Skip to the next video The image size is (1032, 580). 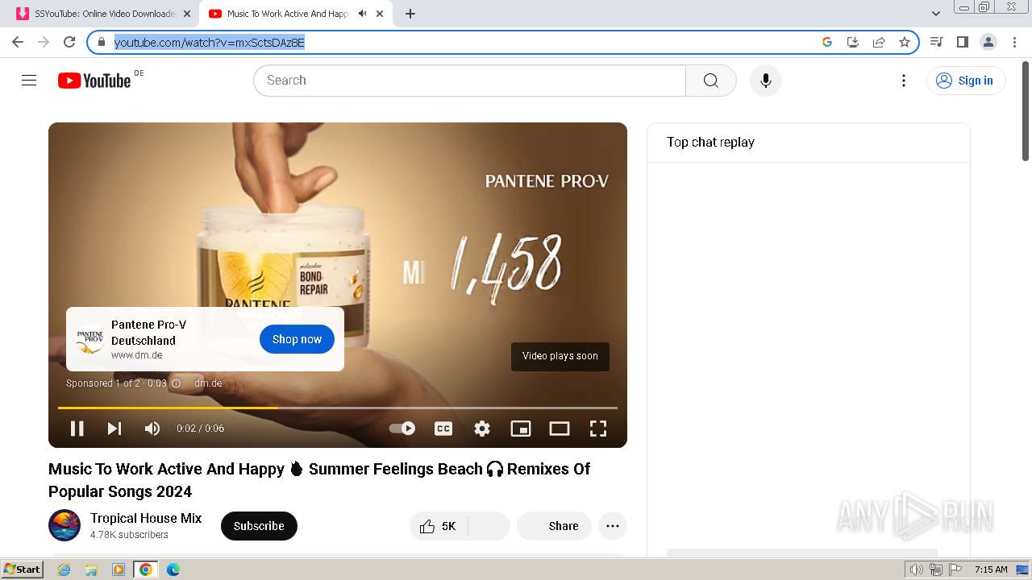(114, 429)
